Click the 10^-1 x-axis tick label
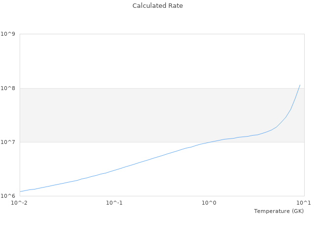 click(x=114, y=203)
